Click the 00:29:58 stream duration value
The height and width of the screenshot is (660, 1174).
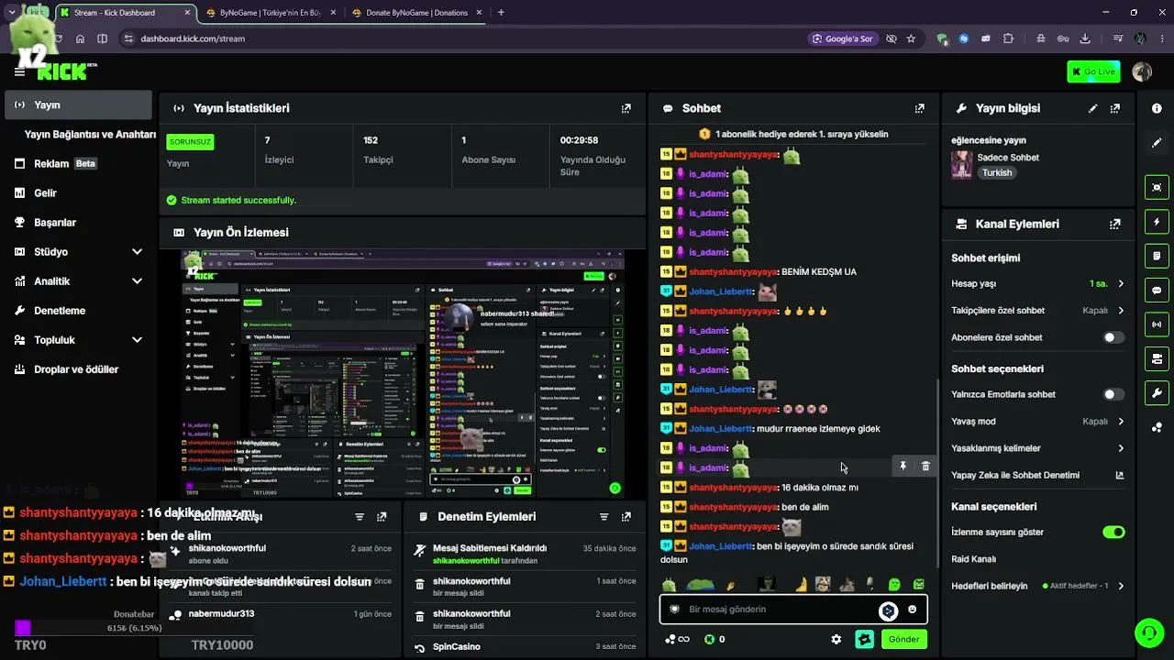coord(579,140)
